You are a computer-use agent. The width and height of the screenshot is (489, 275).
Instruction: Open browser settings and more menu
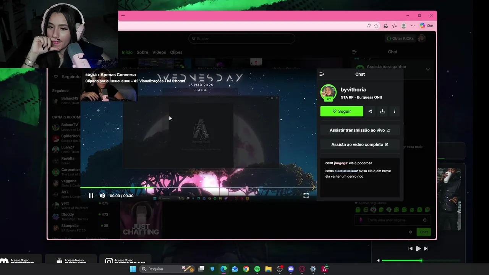click(x=413, y=26)
